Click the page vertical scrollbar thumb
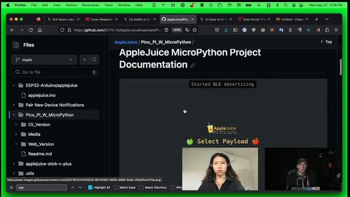The height and width of the screenshot is (197, 350). tap(341, 67)
